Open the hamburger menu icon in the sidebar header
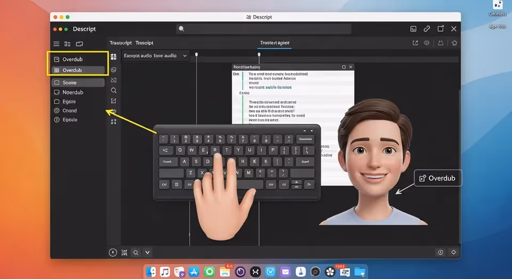The width and height of the screenshot is (512, 279). (x=56, y=44)
